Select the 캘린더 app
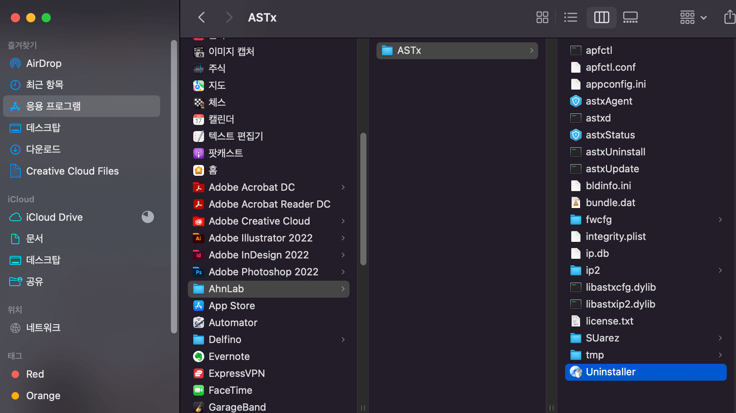Image resolution: width=736 pixels, height=413 pixels. click(269, 119)
